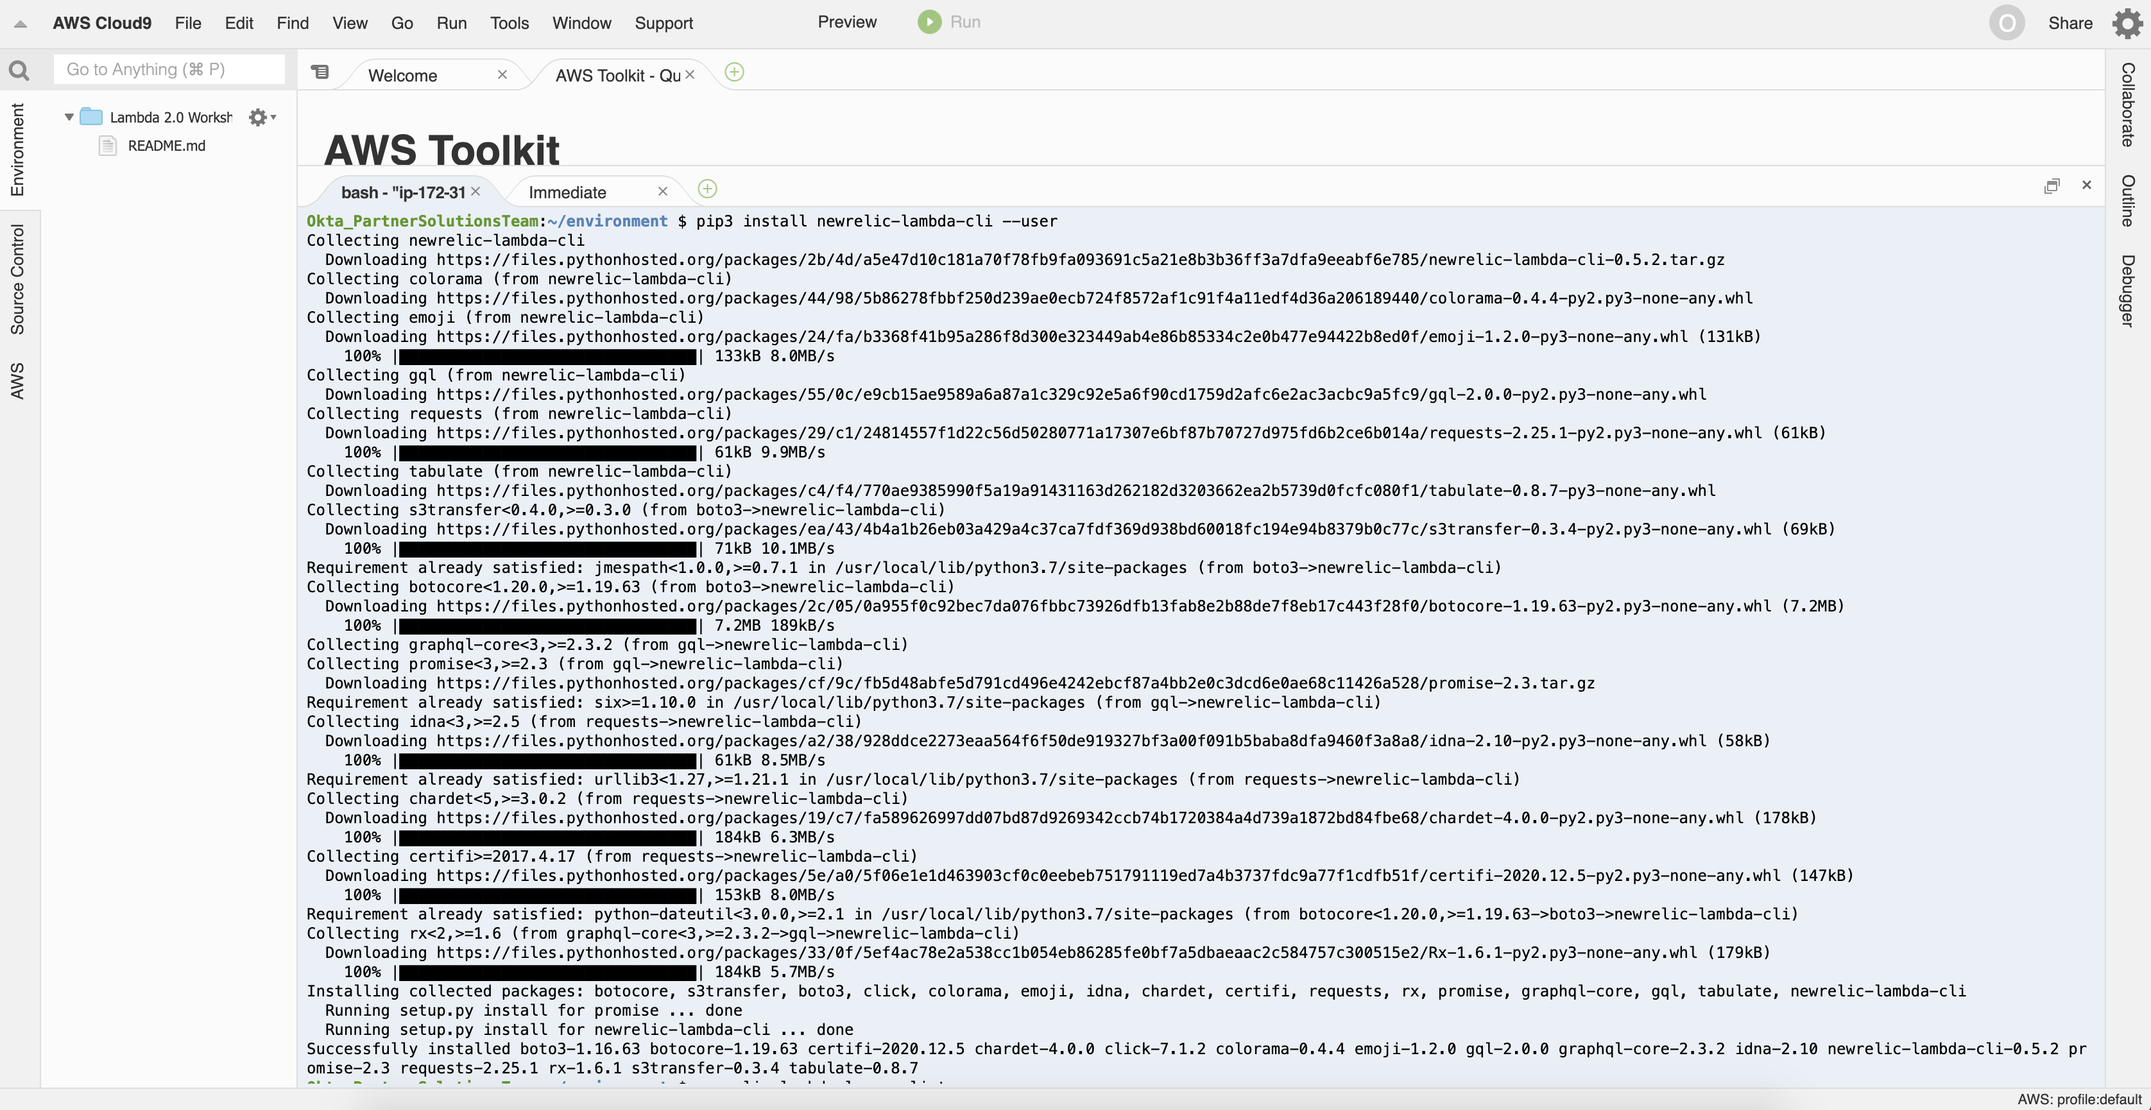Switch to the Welcome tab
This screenshot has height=1110, width=2151.
[x=402, y=75]
